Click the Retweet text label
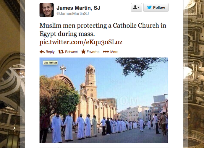Image resolution: width=204 pixels, height=148 pixels. (x=71, y=52)
